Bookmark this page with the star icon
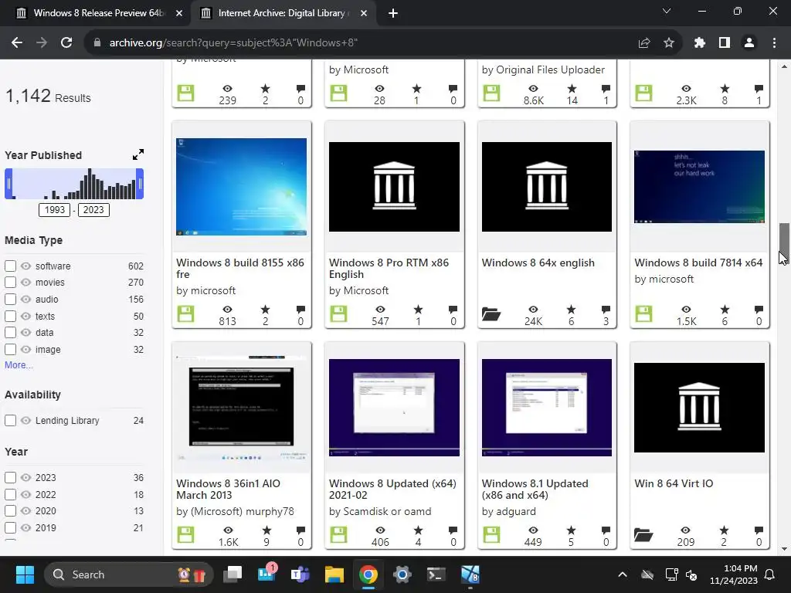The width and height of the screenshot is (791, 593). [669, 43]
